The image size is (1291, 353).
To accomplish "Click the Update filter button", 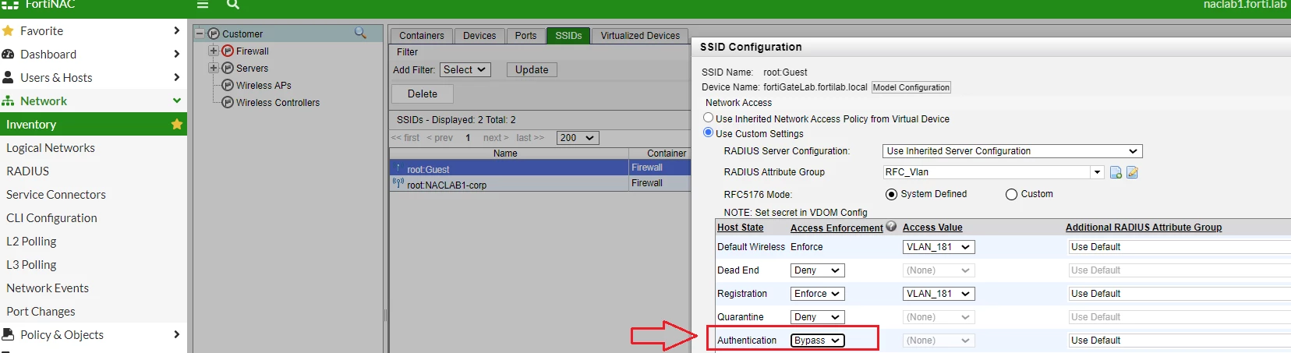I will pyautogui.click(x=532, y=69).
